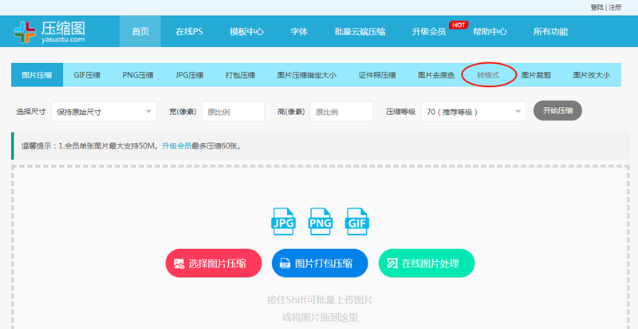Switch to the 证件照压缩 tab
Screen dimensions: 638x329
pos(377,75)
